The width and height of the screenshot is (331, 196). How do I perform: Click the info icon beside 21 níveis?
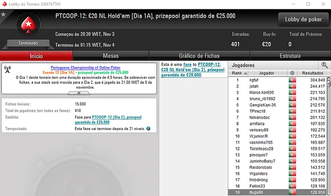(148, 129)
